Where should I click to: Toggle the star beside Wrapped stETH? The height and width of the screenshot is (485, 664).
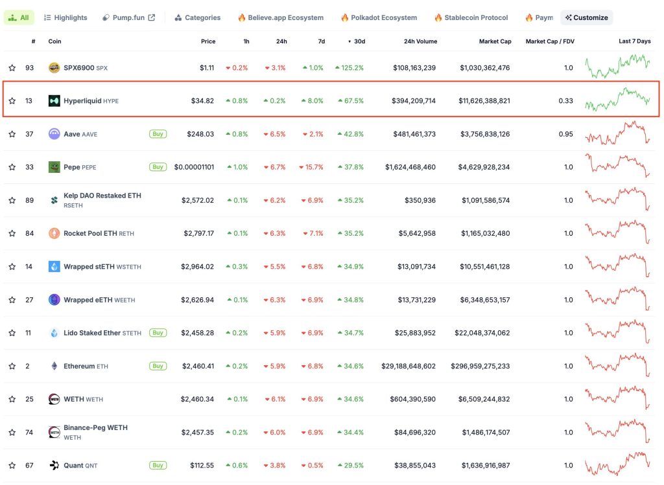click(12, 266)
